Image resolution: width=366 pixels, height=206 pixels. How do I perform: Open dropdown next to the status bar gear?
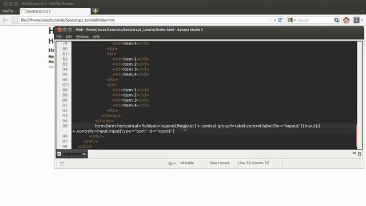pyautogui.click(x=174, y=163)
